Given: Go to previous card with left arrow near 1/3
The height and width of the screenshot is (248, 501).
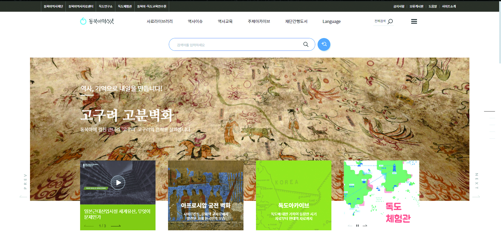Looking at the screenshot, I should pyautogui.click(x=89, y=226).
